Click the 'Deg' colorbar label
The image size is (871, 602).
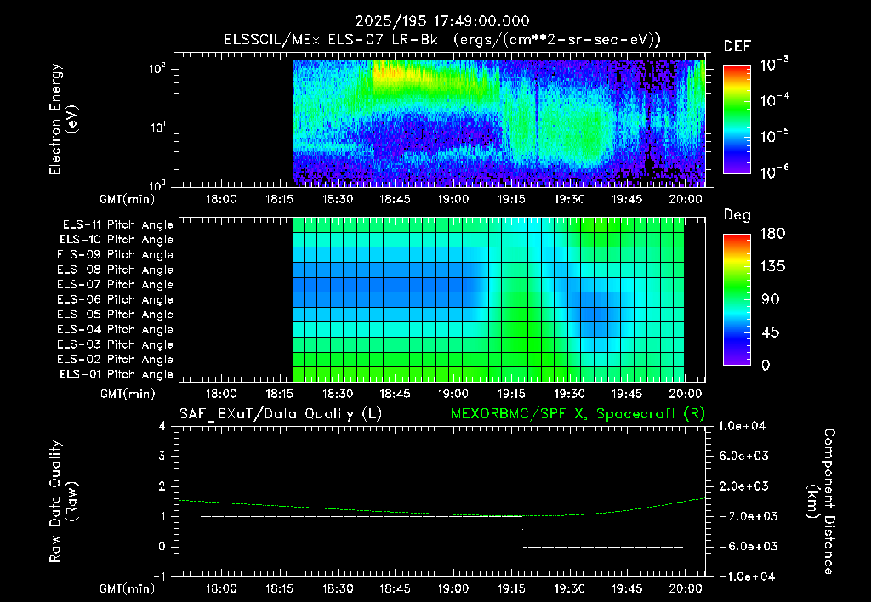(737, 215)
